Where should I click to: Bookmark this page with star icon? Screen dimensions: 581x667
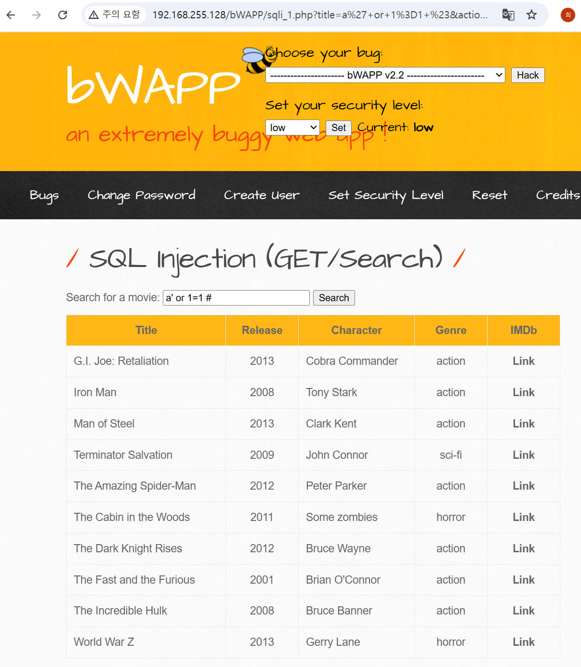pos(531,15)
